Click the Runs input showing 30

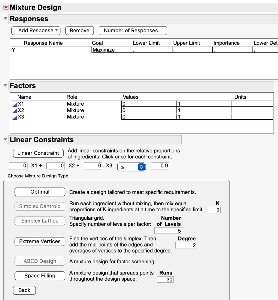(165, 279)
